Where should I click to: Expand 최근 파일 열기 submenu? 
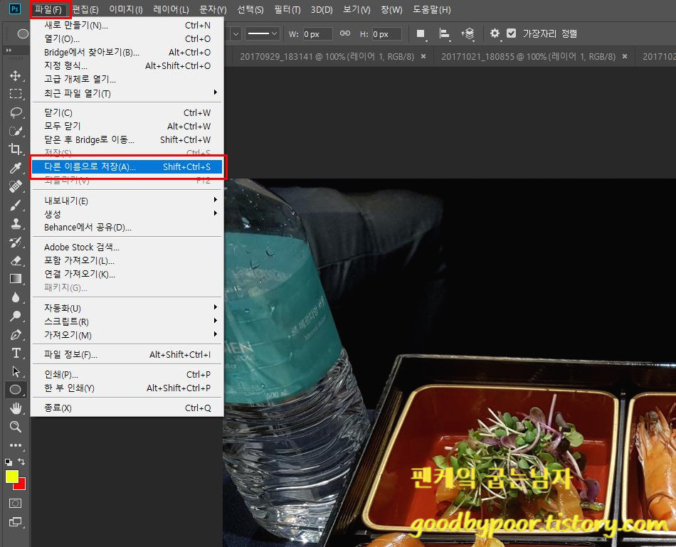(x=215, y=92)
